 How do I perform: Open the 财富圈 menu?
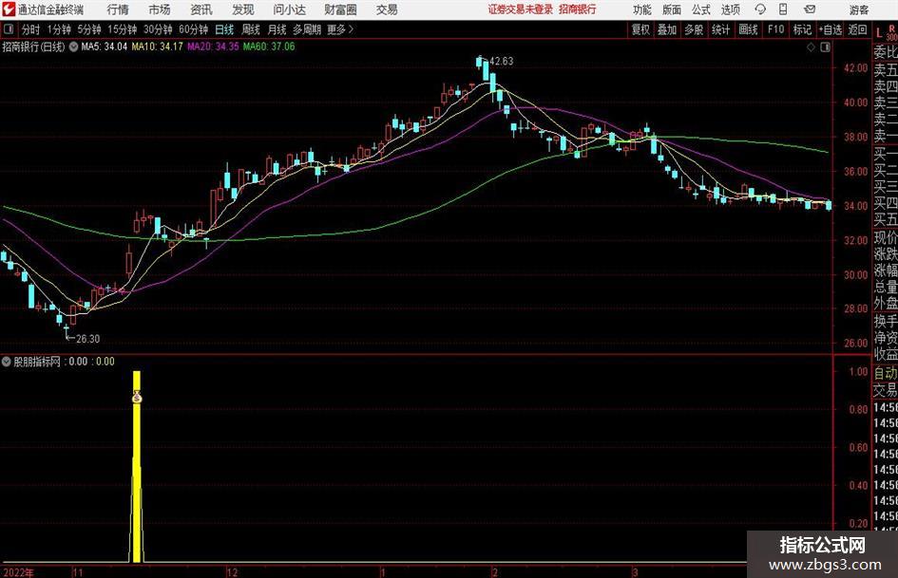coord(340,9)
